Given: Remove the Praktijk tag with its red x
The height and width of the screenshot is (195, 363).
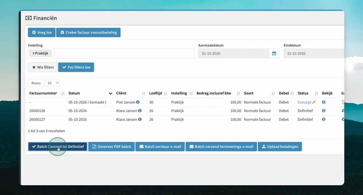Looking at the screenshot, I should pyautogui.click(x=33, y=53).
